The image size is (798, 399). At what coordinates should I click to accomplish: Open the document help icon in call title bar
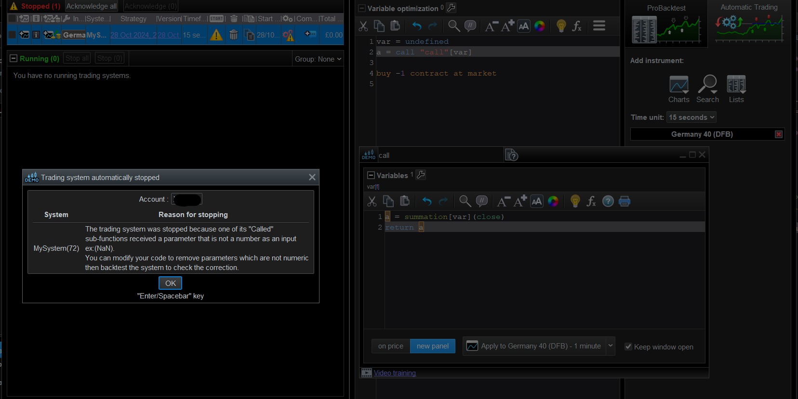[511, 154]
